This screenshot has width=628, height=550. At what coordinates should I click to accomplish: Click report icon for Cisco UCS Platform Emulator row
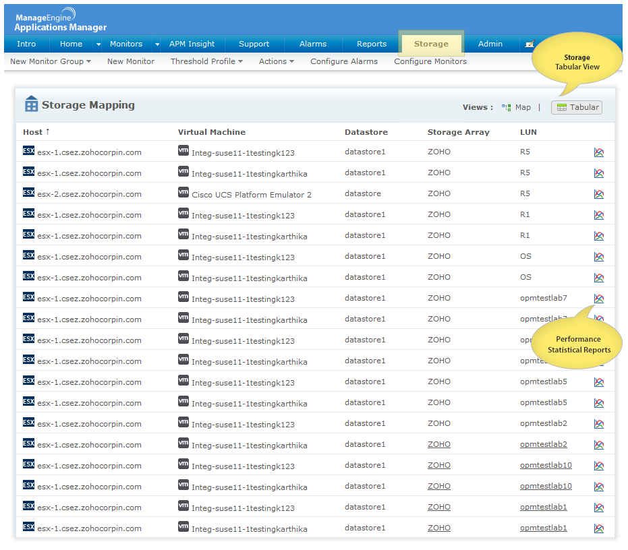(598, 194)
